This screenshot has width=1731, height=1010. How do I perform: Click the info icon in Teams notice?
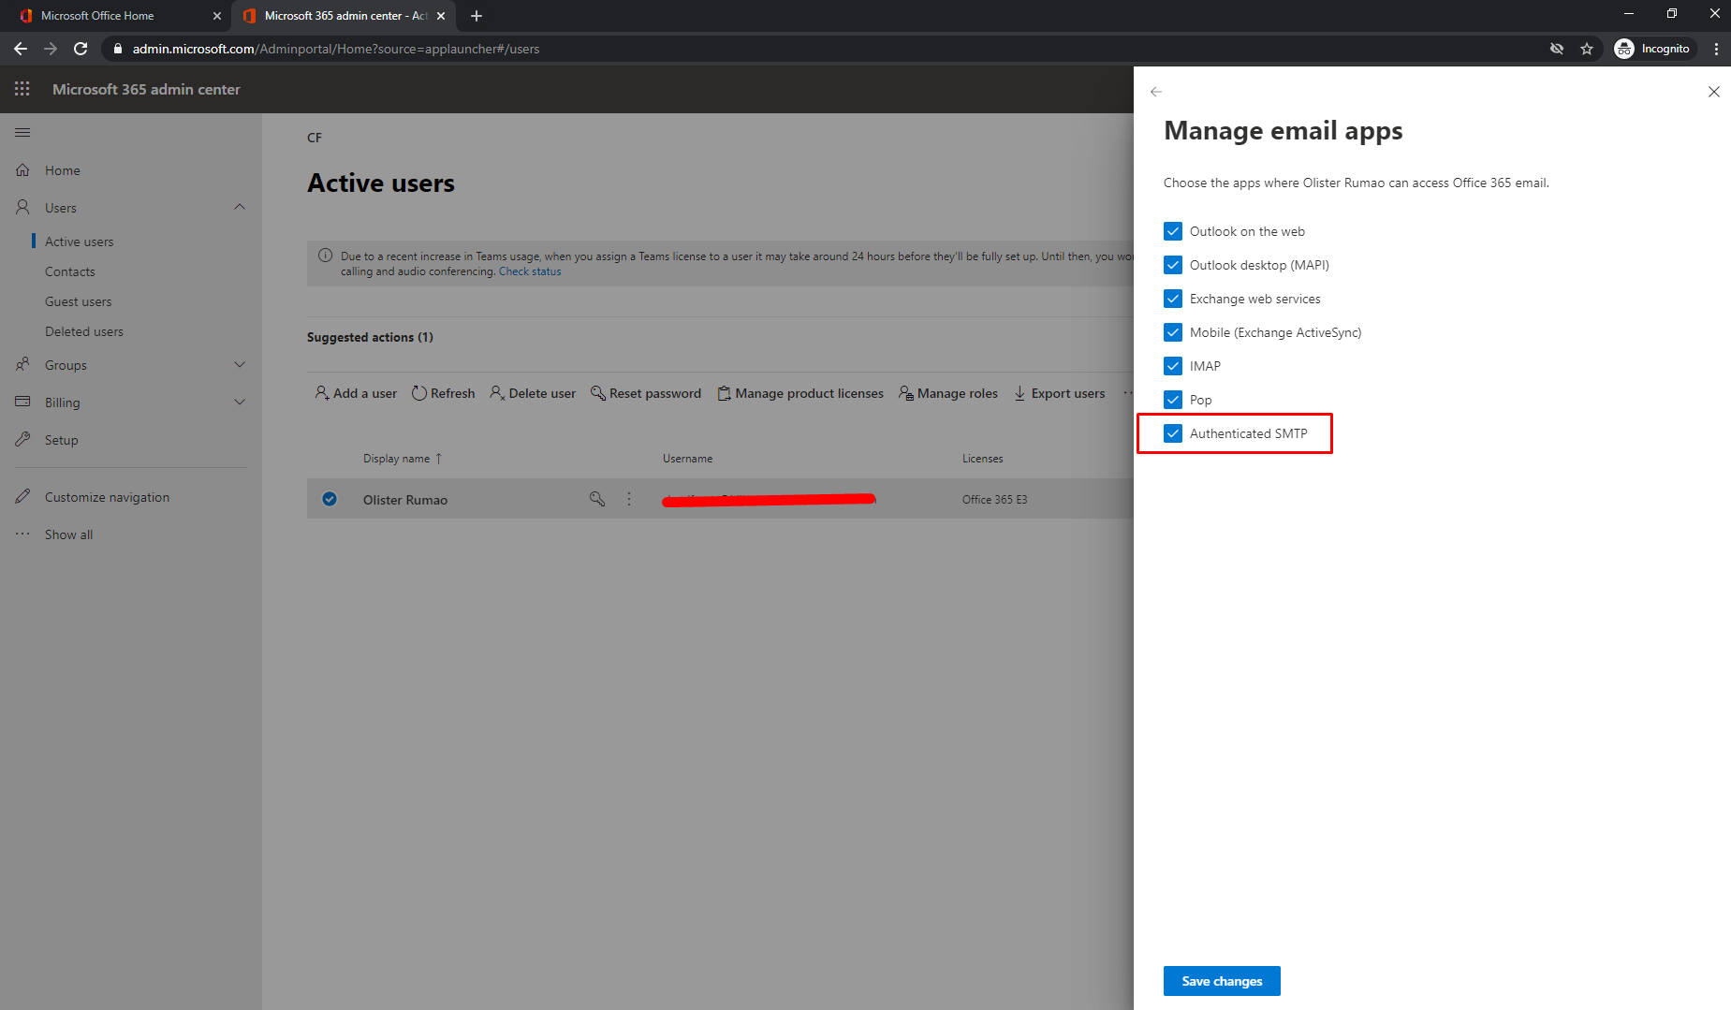pos(326,256)
